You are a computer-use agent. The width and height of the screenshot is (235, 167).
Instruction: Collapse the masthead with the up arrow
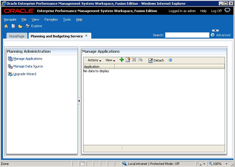(215, 30)
